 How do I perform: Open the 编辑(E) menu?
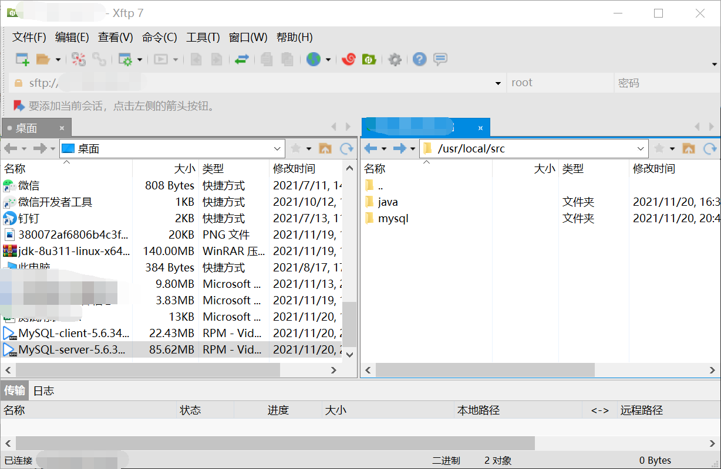[72, 38]
